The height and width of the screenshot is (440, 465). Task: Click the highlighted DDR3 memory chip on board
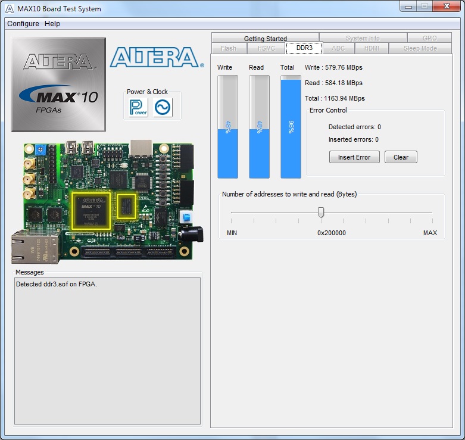(x=126, y=207)
